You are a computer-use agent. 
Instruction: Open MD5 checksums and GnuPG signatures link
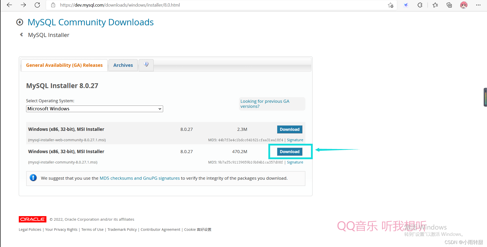click(x=140, y=178)
